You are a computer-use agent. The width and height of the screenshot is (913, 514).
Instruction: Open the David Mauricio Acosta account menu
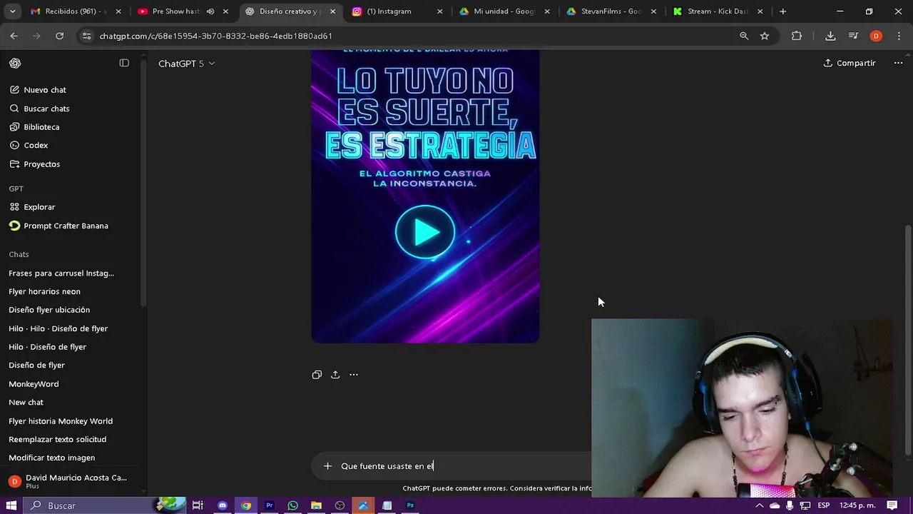point(71,481)
